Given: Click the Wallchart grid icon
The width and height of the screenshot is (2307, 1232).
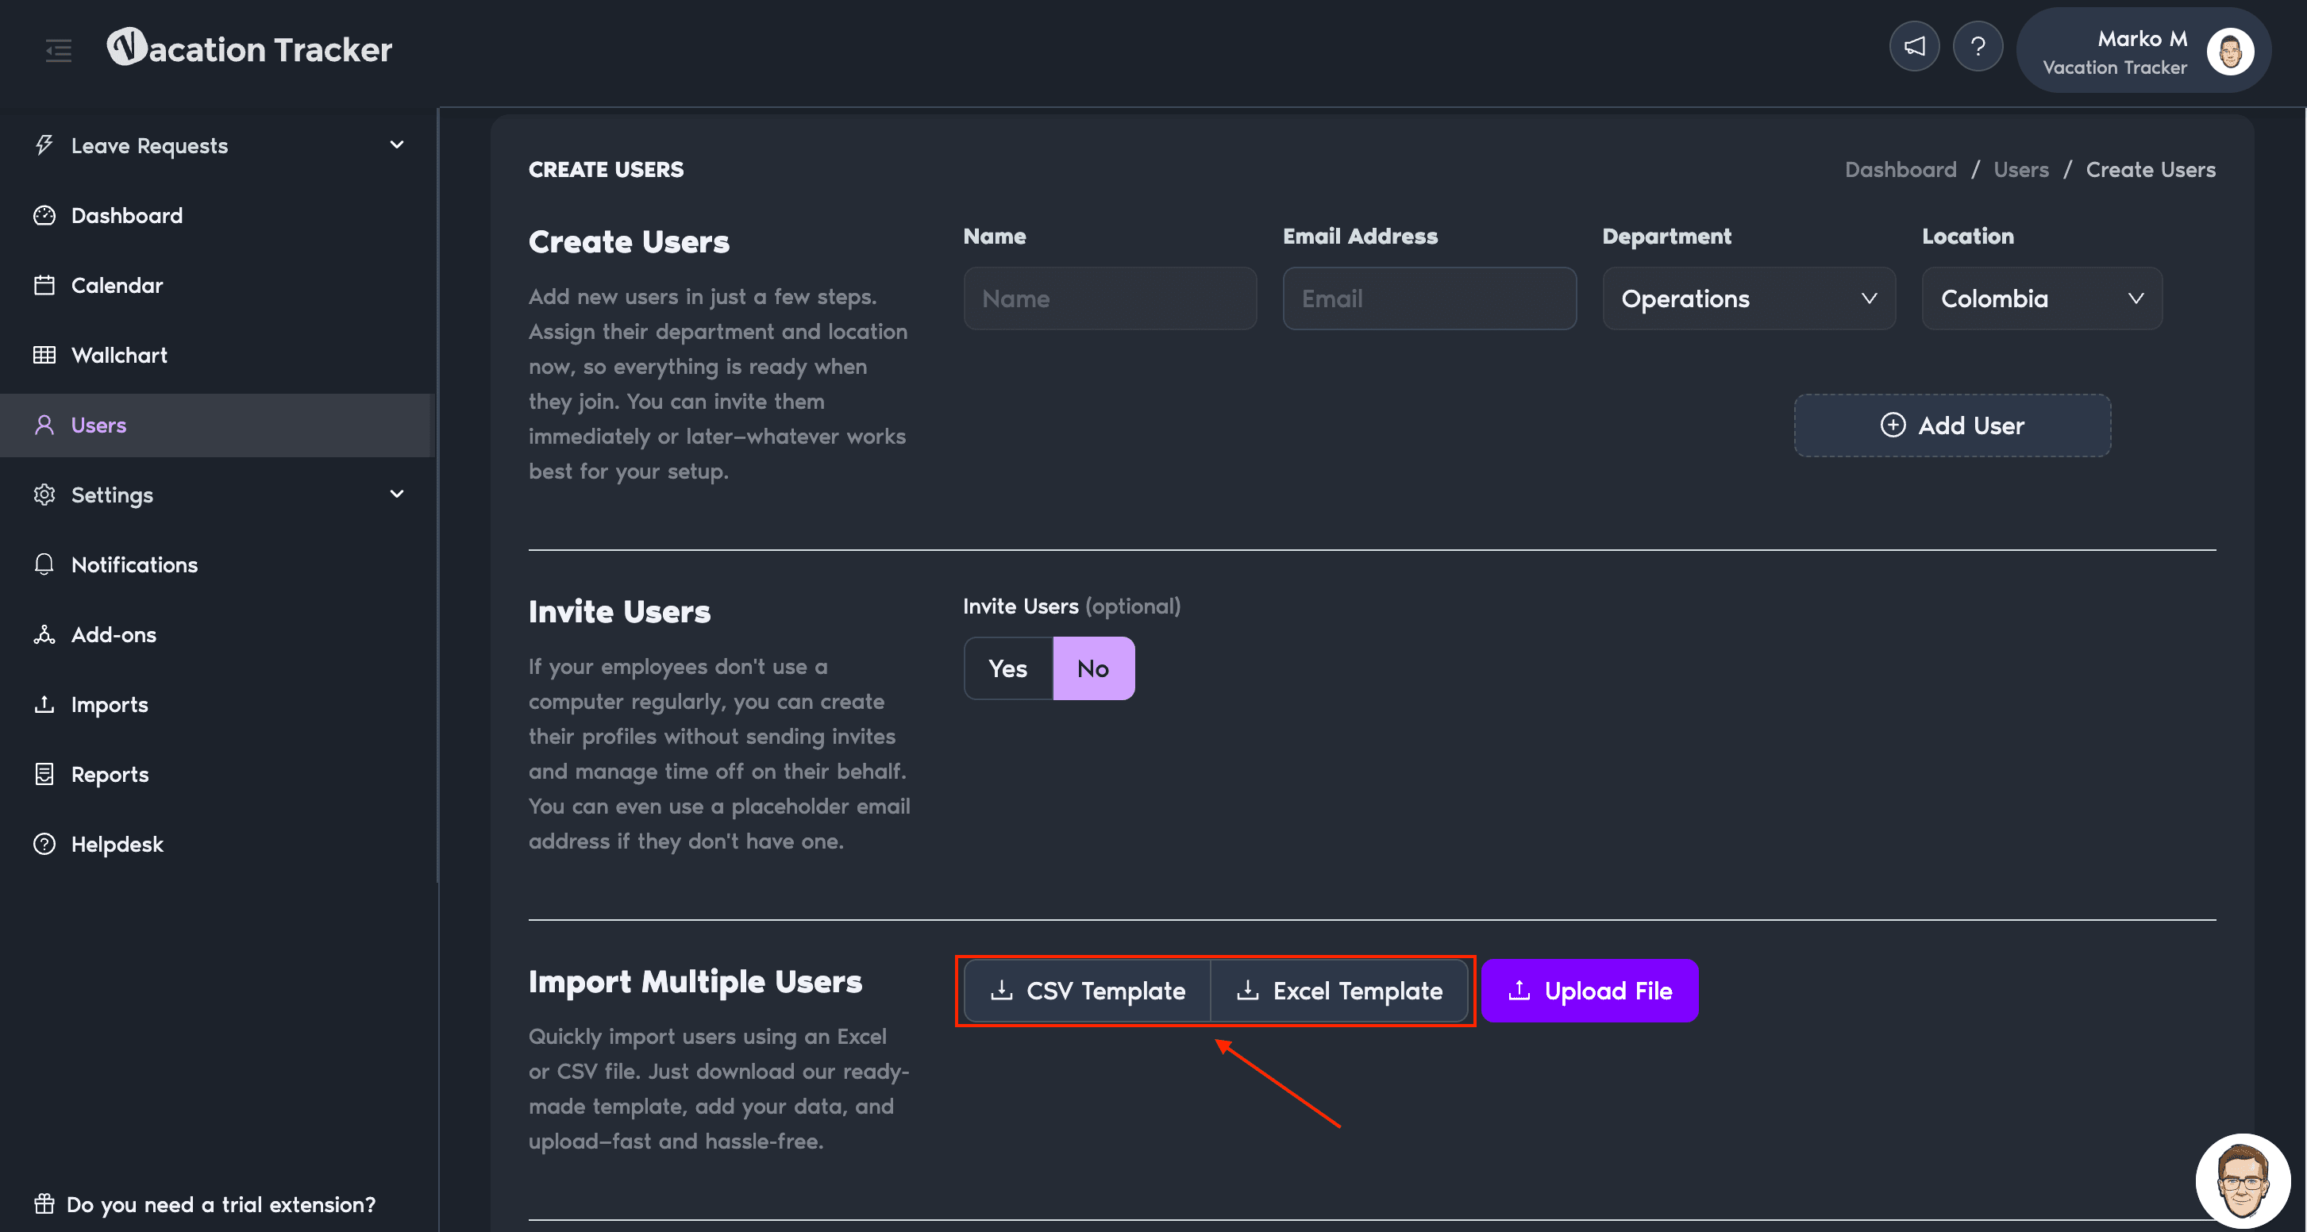Looking at the screenshot, I should [x=44, y=355].
